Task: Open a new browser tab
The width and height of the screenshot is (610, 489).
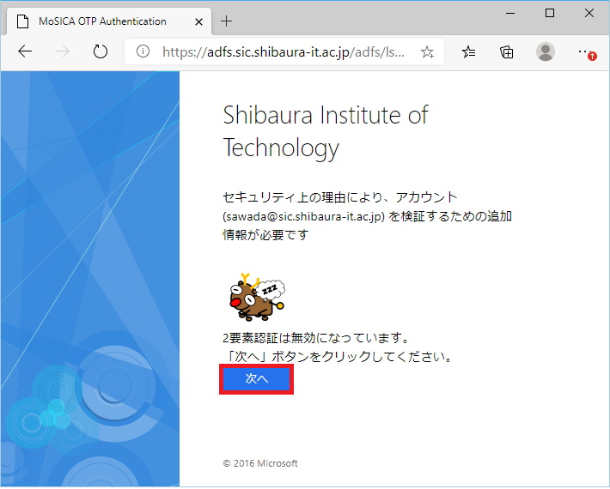Action: tap(226, 21)
